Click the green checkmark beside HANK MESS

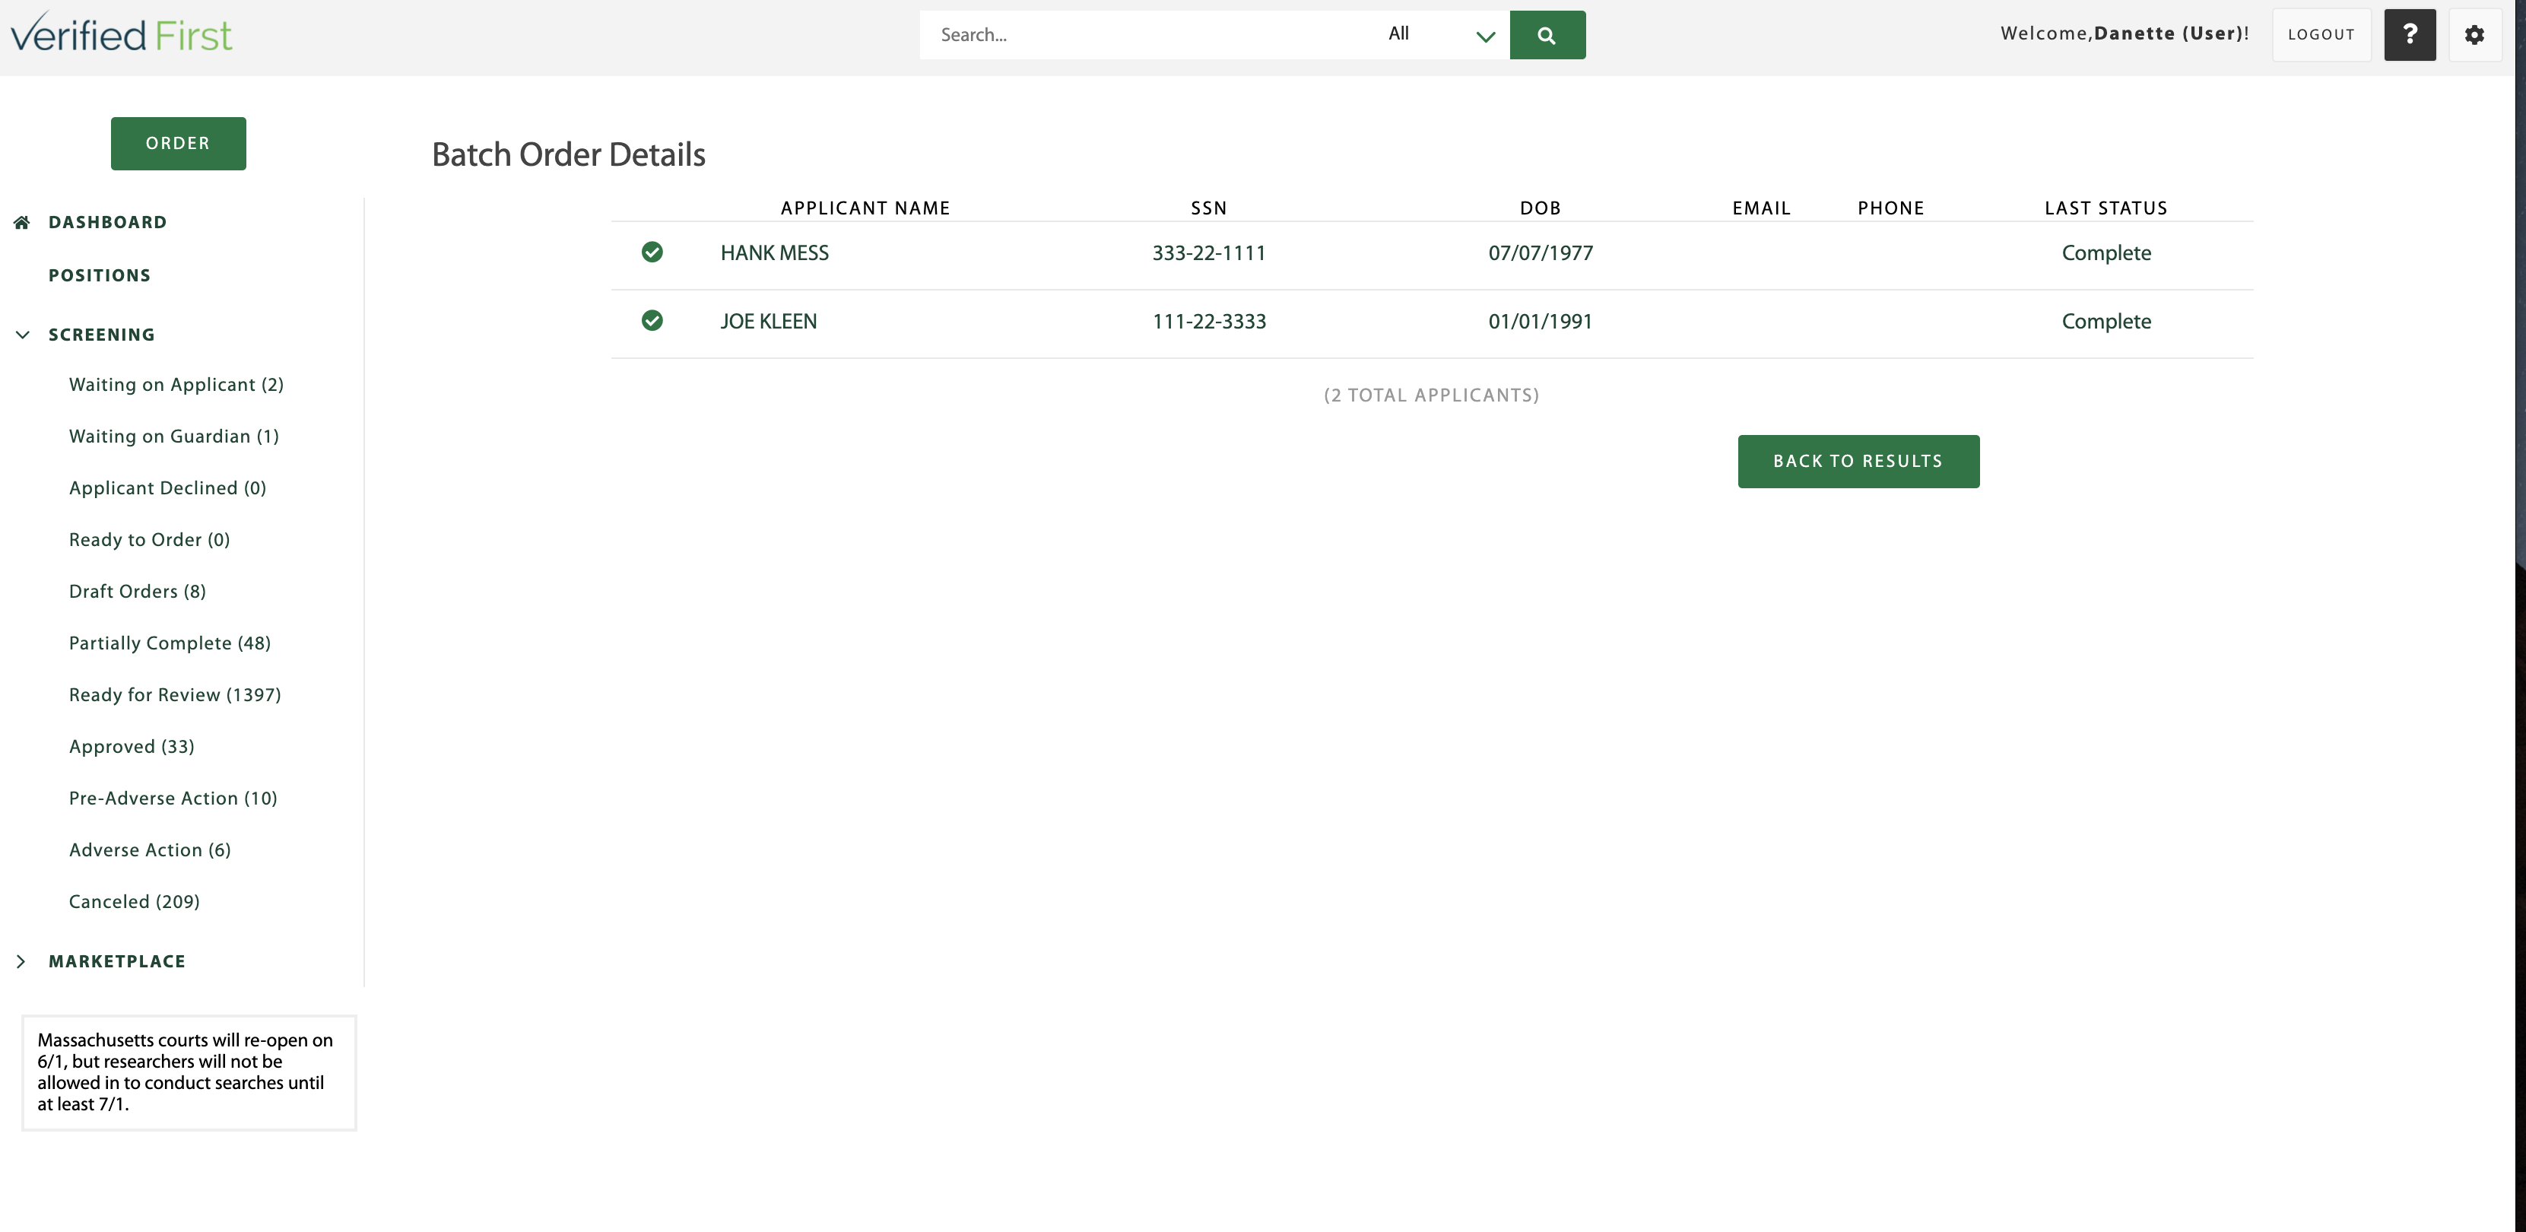653,252
